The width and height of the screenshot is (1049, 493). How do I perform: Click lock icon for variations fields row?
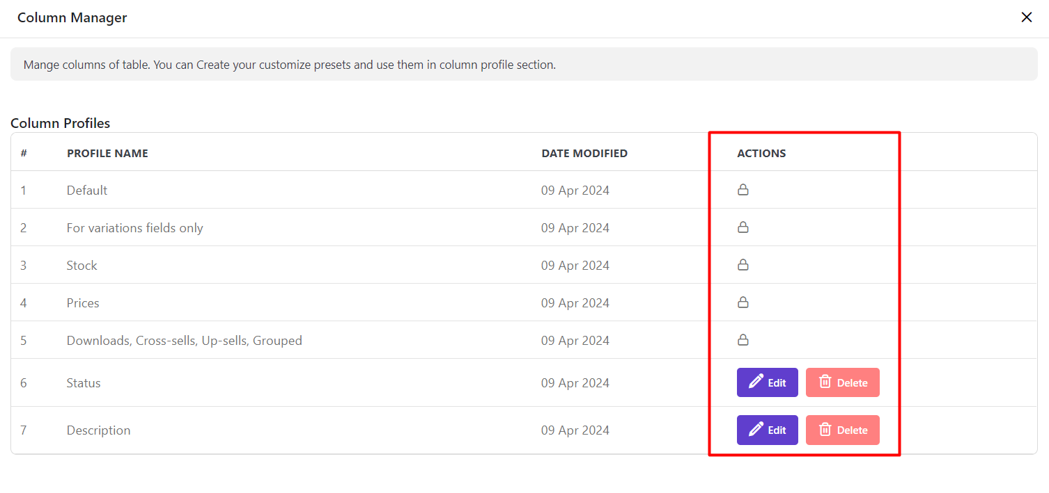coord(743,227)
